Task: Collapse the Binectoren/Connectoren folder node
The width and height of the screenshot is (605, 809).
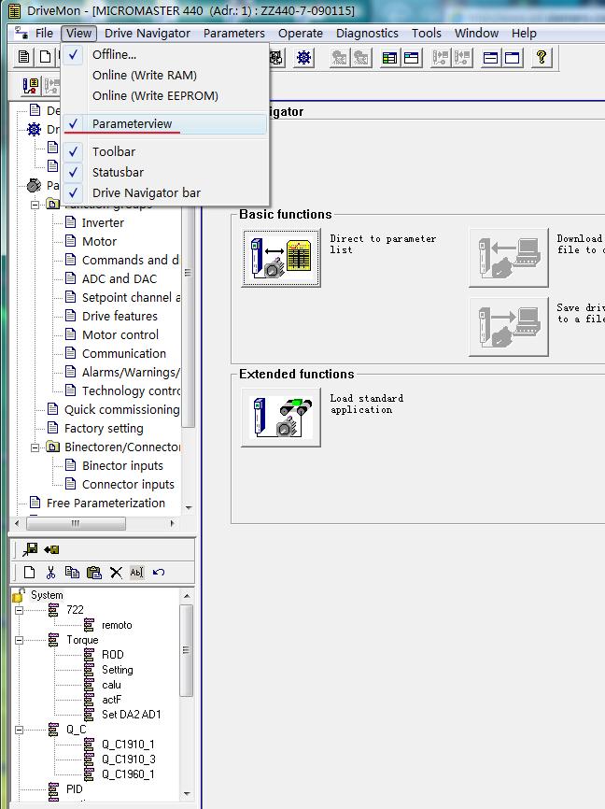Action: coord(35,447)
